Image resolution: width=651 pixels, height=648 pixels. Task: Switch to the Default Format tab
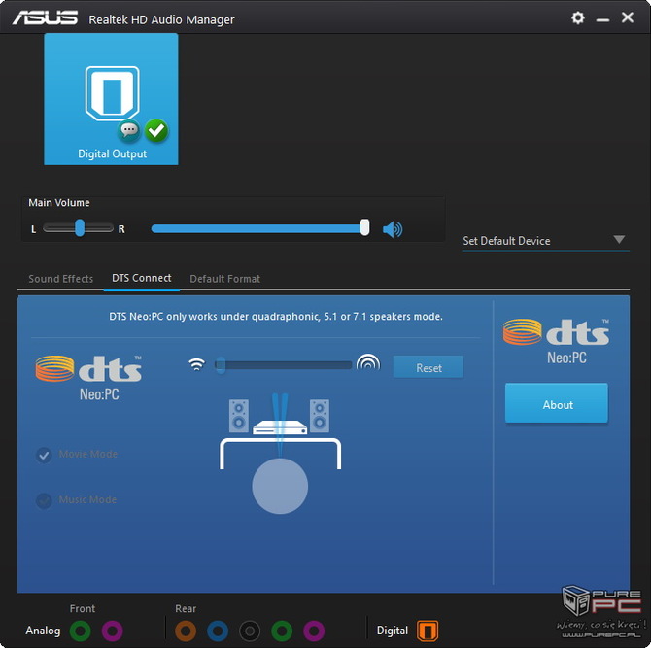[x=225, y=279]
